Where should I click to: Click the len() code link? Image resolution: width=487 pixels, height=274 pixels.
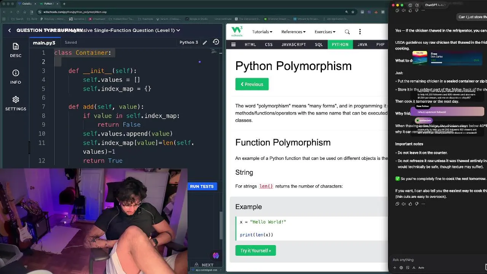[266, 186]
